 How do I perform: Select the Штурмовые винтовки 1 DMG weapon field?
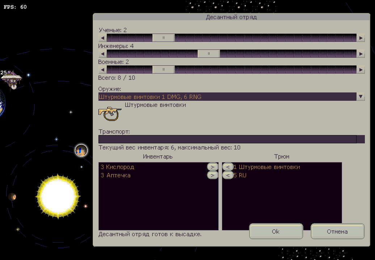[x=227, y=97]
